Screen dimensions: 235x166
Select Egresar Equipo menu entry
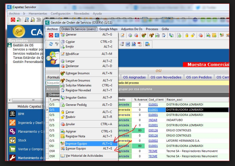[x=89, y=148]
